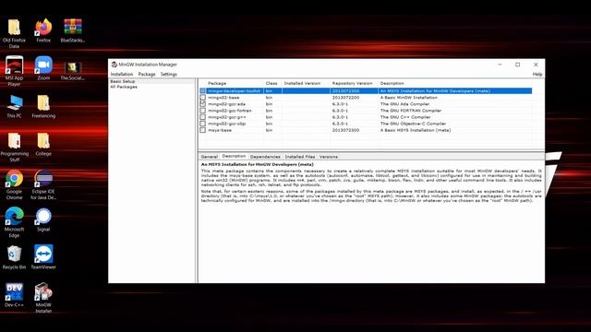Image resolution: width=591 pixels, height=332 pixels.
Task: Click the Description column header
Action: point(392,83)
